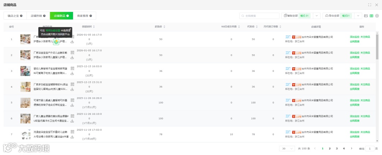
Task: Open product title starting 婴幼儿靠背椅子
Action: 51,71
